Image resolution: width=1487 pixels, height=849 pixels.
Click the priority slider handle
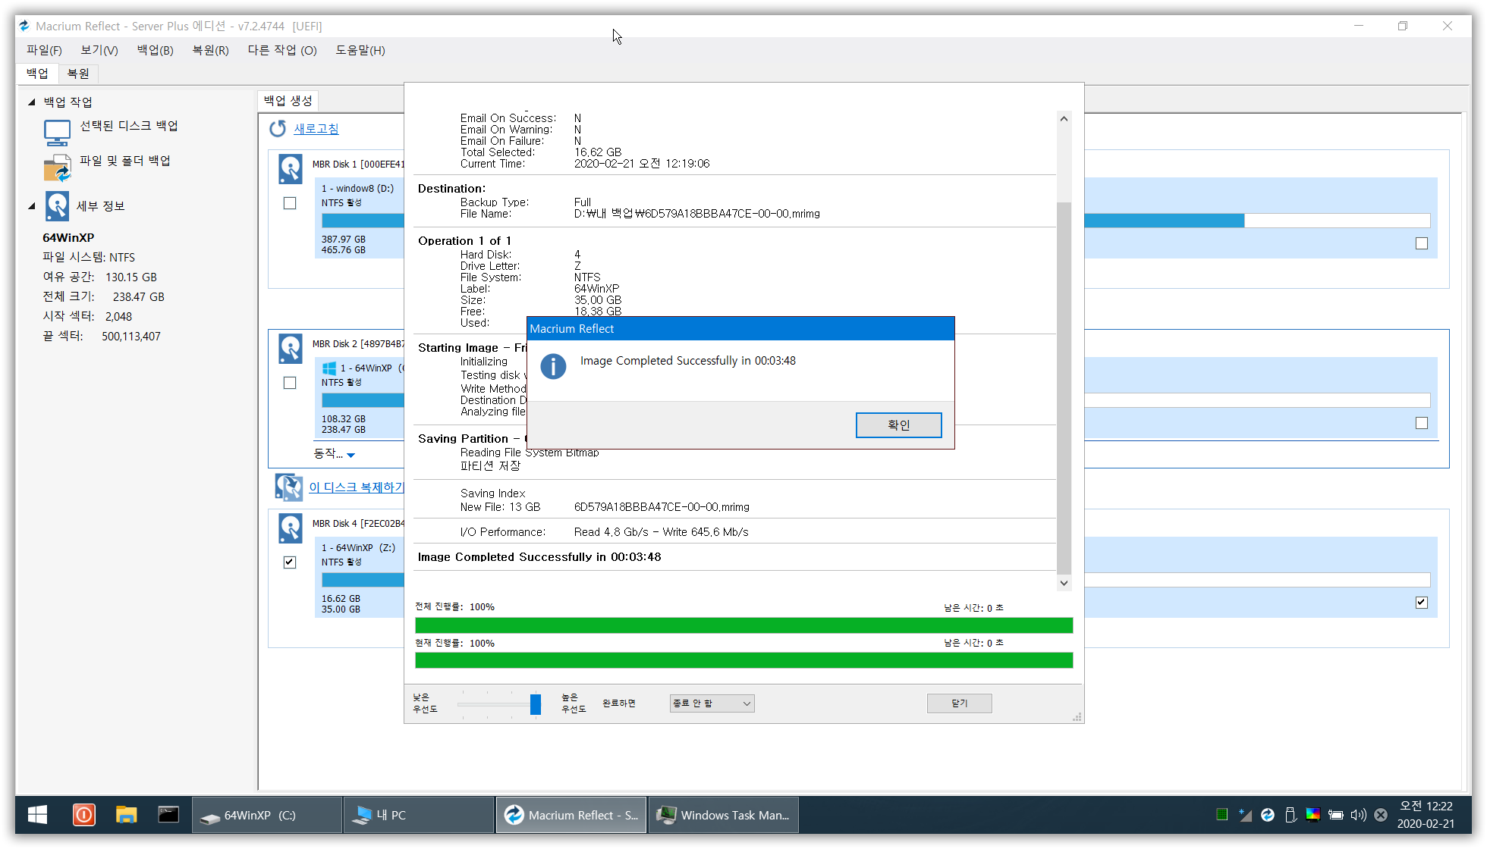[536, 704]
